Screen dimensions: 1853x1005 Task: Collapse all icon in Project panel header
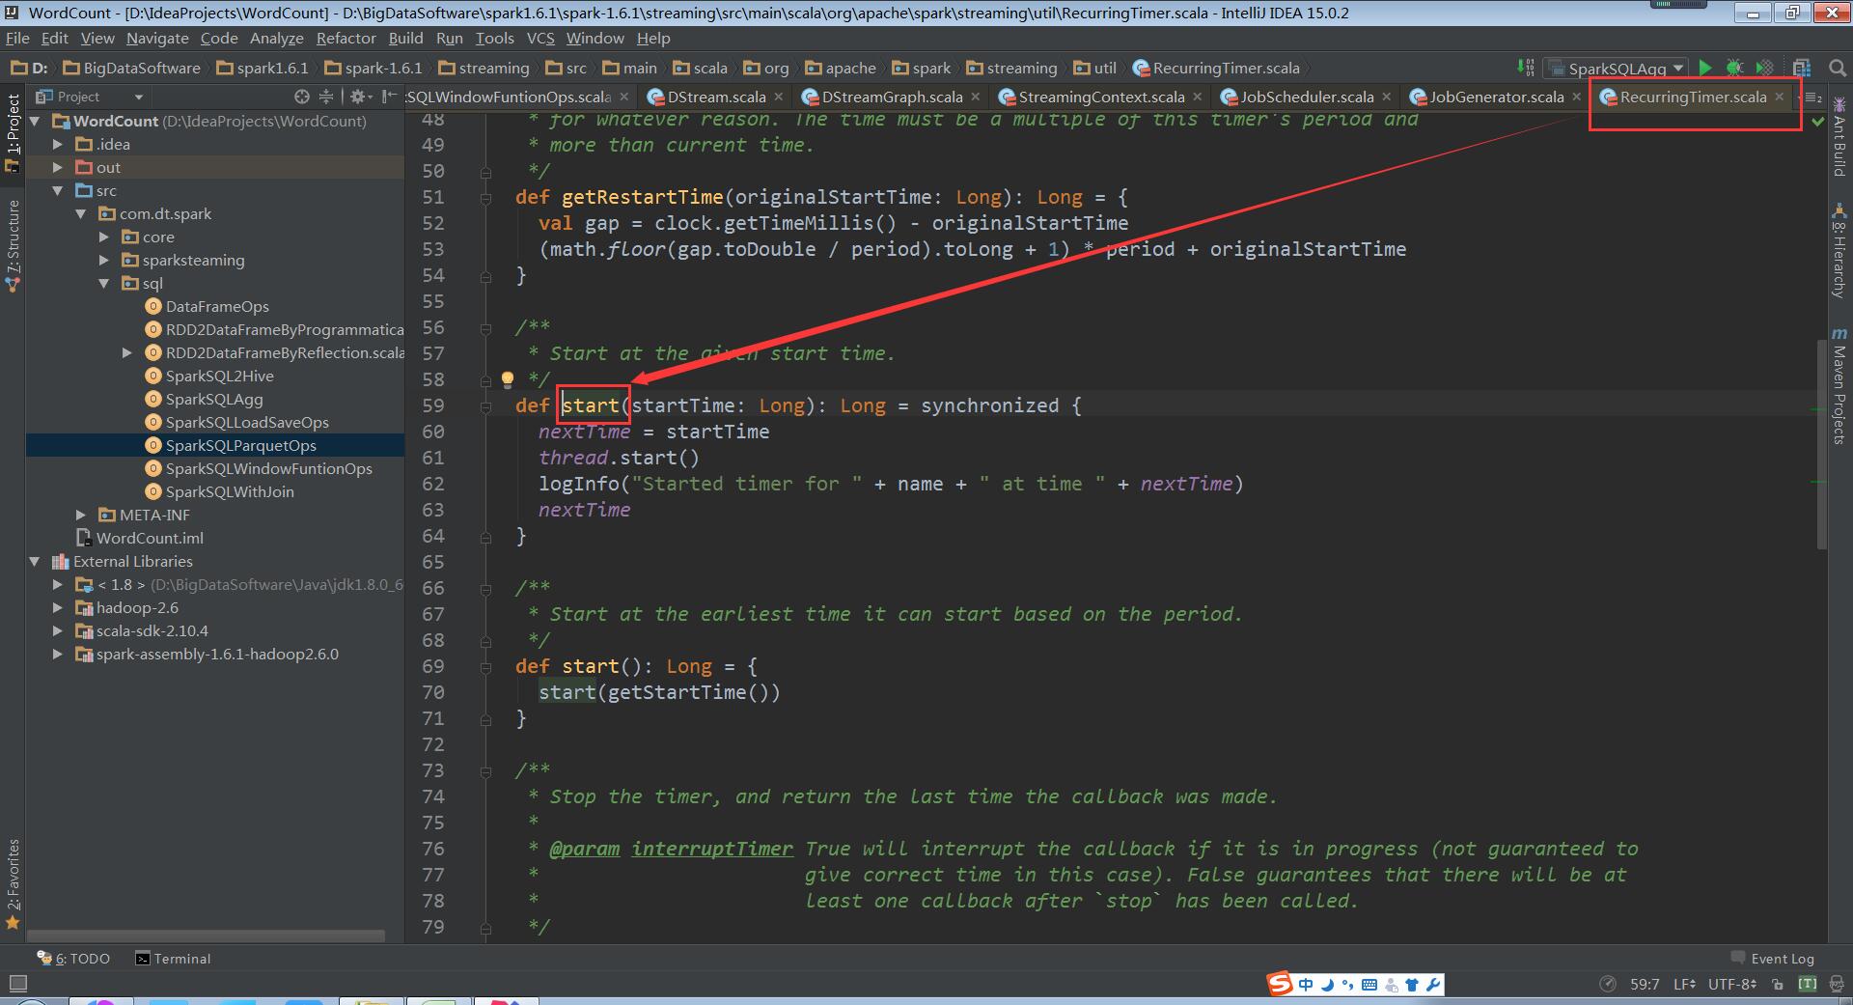pyautogui.click(x=326, y=97)
